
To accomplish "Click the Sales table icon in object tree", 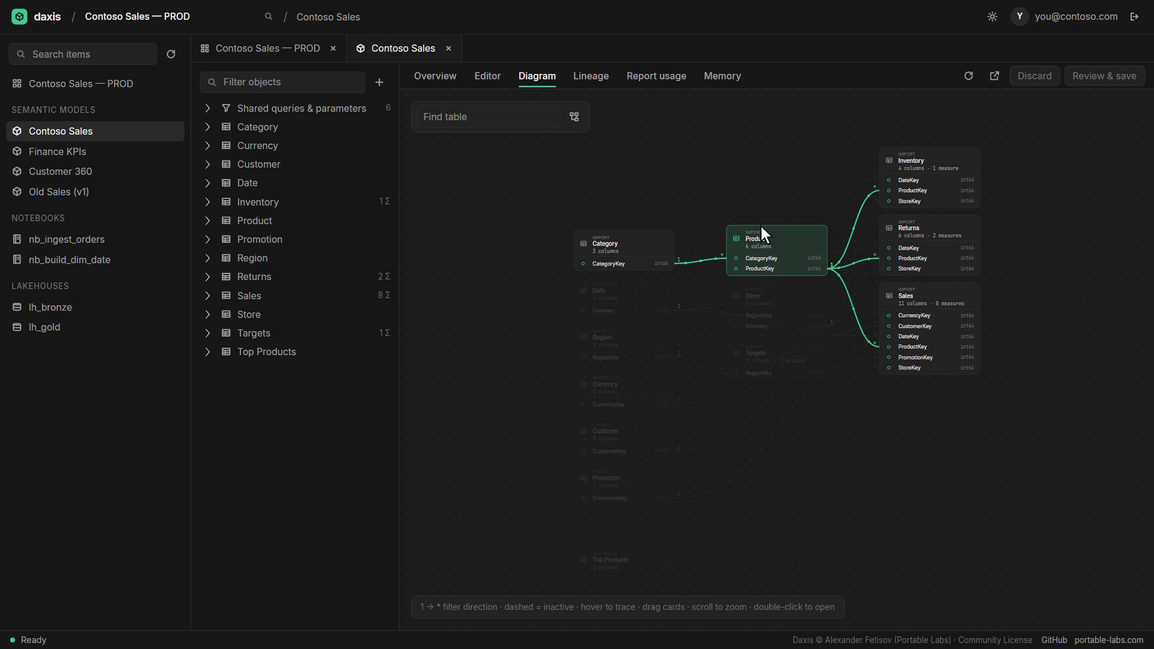I will (226, 296).
